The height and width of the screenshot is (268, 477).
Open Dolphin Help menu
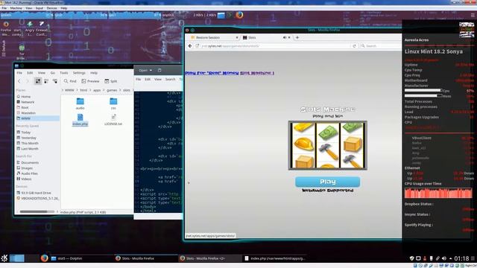94,73
